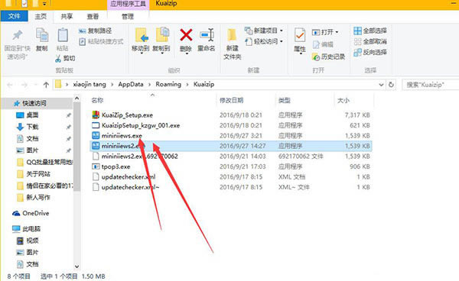This screenshot has width=459, height=281.
Task: Expand the recent locations dropdown arrow
Action: pos(35,85)
